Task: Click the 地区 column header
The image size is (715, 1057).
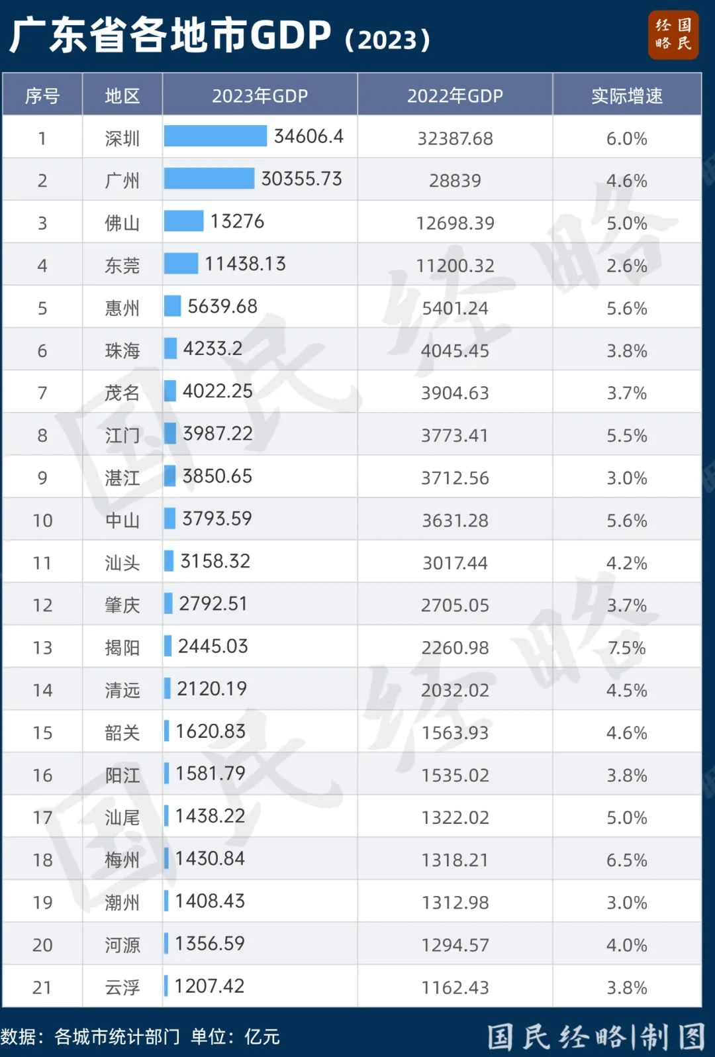Action: pyautogui.click(x=122, y=96)
